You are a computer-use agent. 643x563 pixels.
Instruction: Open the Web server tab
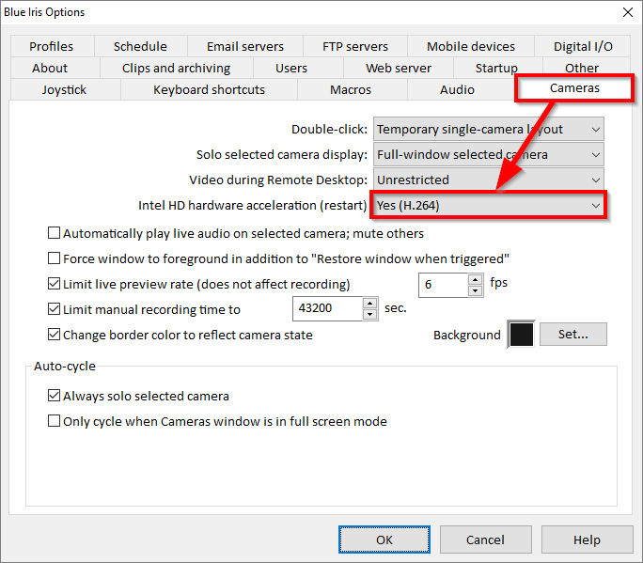[x=399, y=68]
